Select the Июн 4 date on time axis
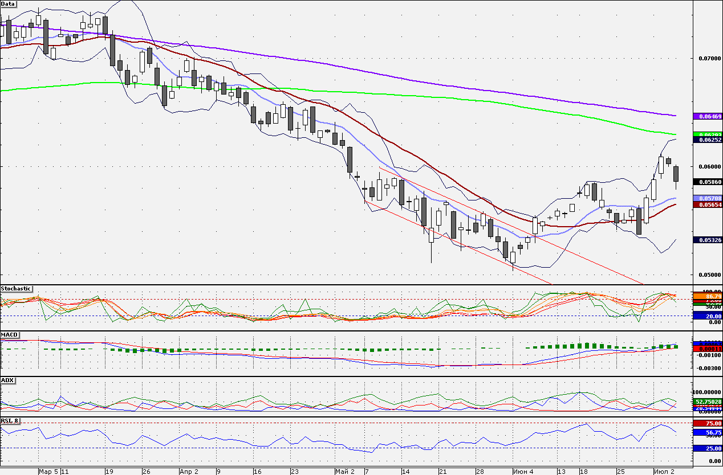This screenshot has height=475, width=723. [x=523, y=472]
